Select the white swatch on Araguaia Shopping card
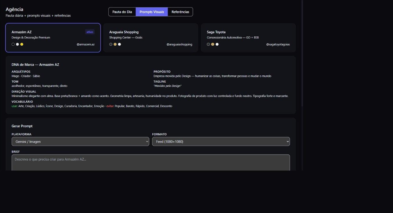 119,44
